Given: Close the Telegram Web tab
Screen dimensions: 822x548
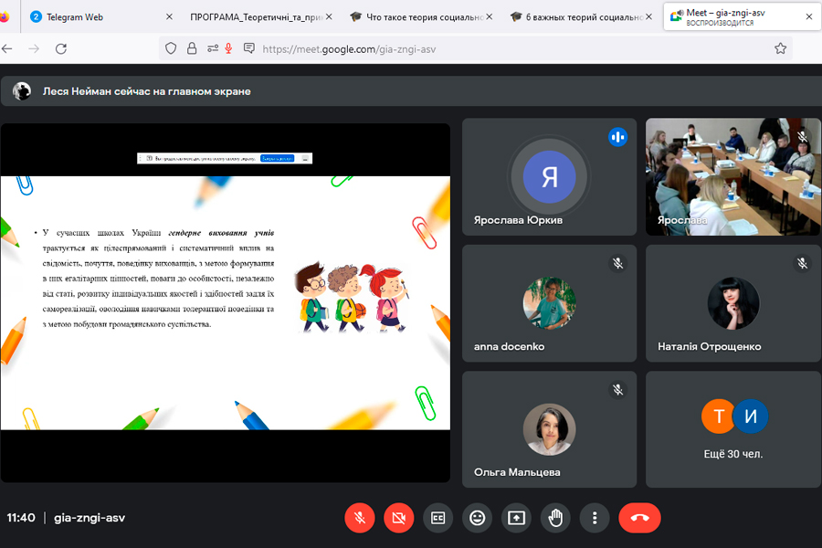Looking at the screenshot, I should click(169, 16).
